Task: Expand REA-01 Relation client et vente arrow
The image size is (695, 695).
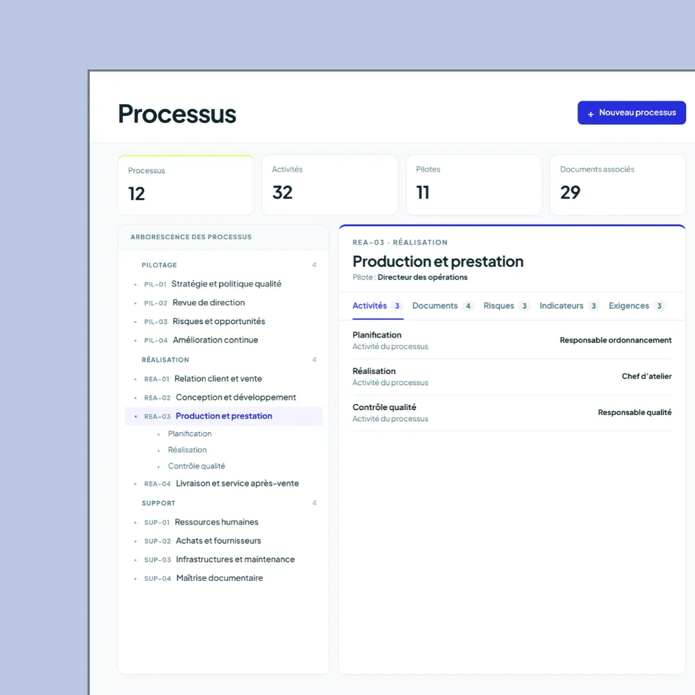Action: click(x=136, y=379)
